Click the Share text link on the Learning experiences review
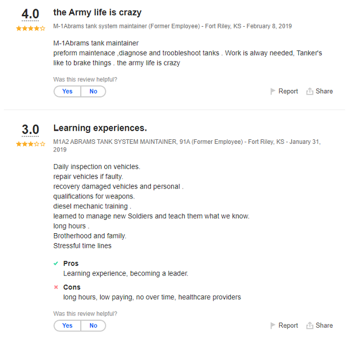Screen dimensions: 349x340 click(x=324, y=325)
